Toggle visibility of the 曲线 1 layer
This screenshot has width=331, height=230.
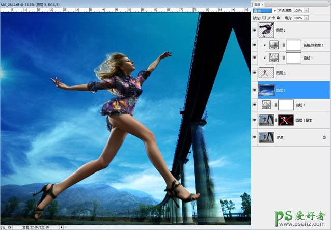coord(255,58)
